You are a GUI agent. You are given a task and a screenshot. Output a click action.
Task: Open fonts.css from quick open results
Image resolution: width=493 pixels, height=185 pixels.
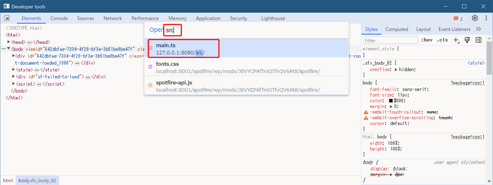tap(246, 67)
